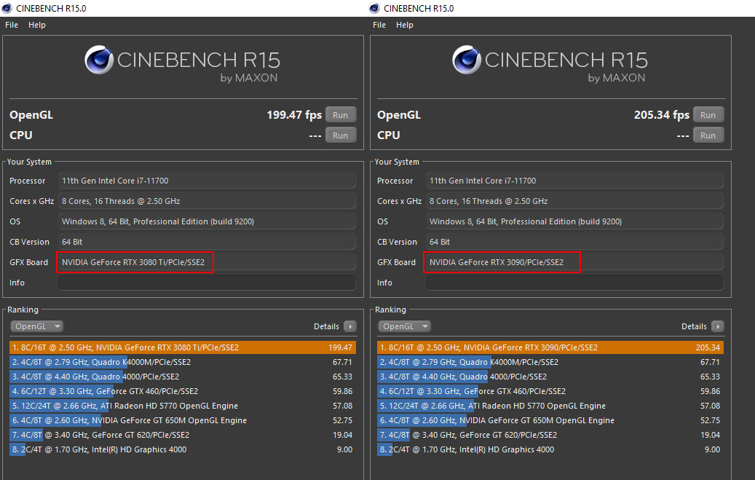Select ATI Radeon HD 5770 row in left window
Viewport: 755px width, 480px height.
183,406
